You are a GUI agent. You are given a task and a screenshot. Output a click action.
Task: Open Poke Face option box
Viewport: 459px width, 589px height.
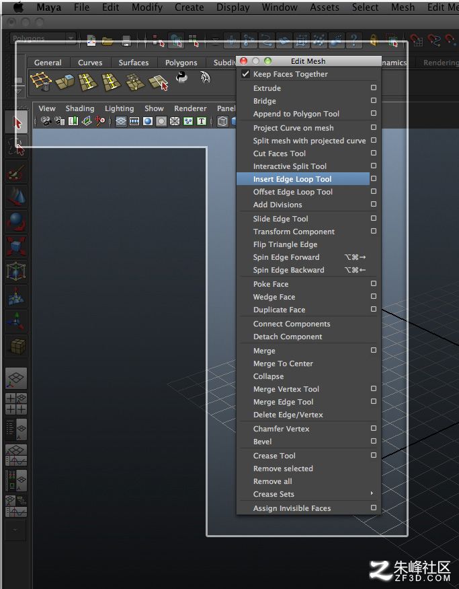(374, 283)
